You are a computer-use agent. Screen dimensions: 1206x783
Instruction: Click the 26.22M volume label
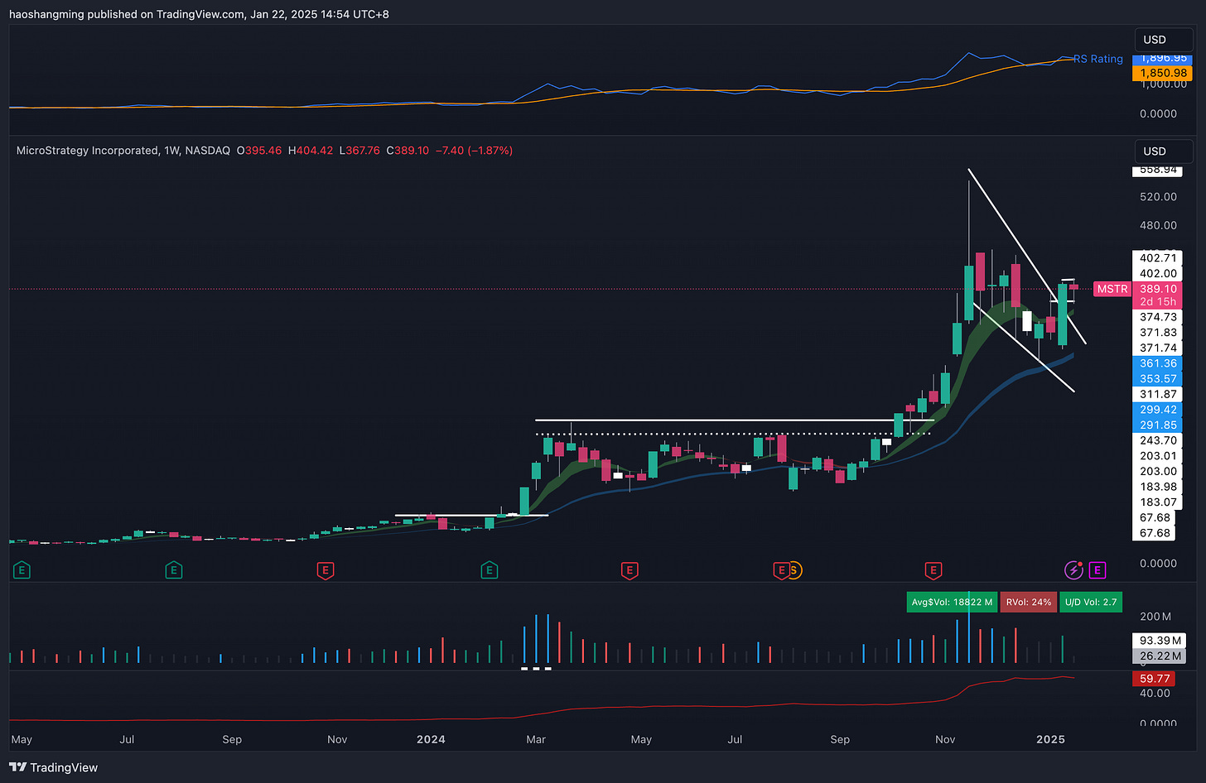coord(1160,656)
